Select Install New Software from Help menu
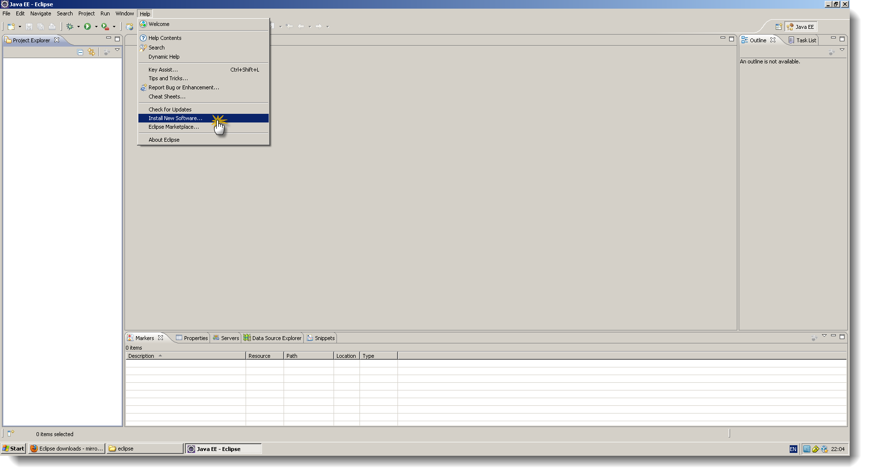 pyautogui.click(x=174, y=118)
